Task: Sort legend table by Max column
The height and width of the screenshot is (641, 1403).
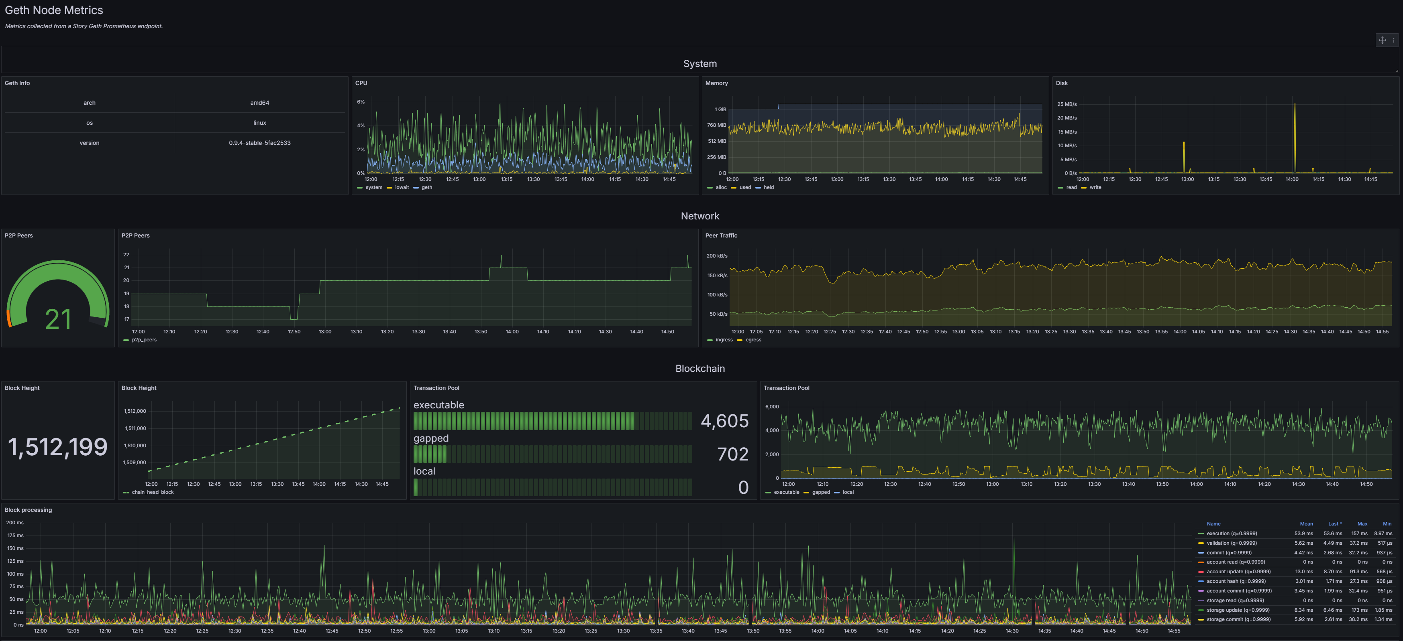Action: tap(1362, 524)
